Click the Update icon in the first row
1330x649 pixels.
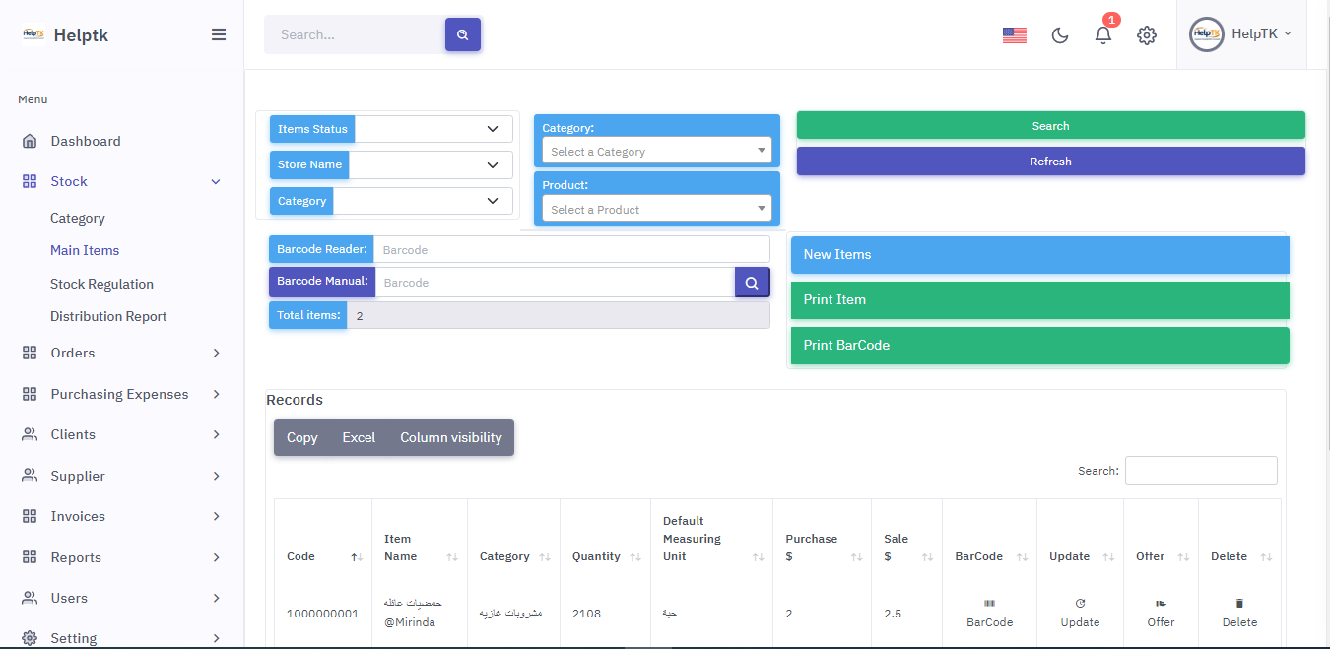(1080, 604)
